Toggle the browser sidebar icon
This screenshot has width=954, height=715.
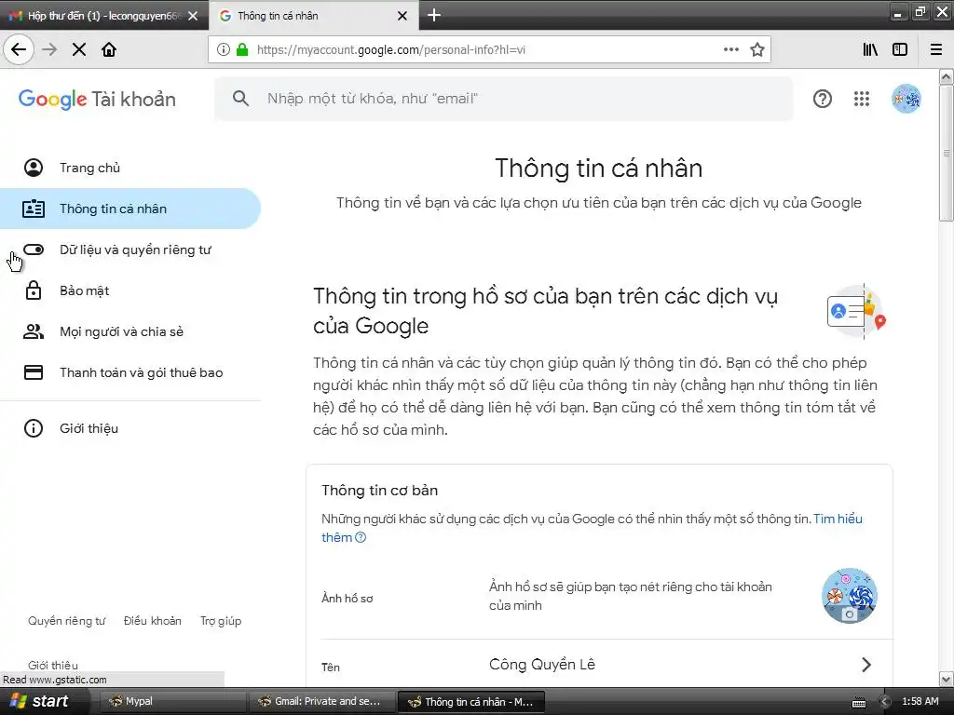(x=900, y=49)
